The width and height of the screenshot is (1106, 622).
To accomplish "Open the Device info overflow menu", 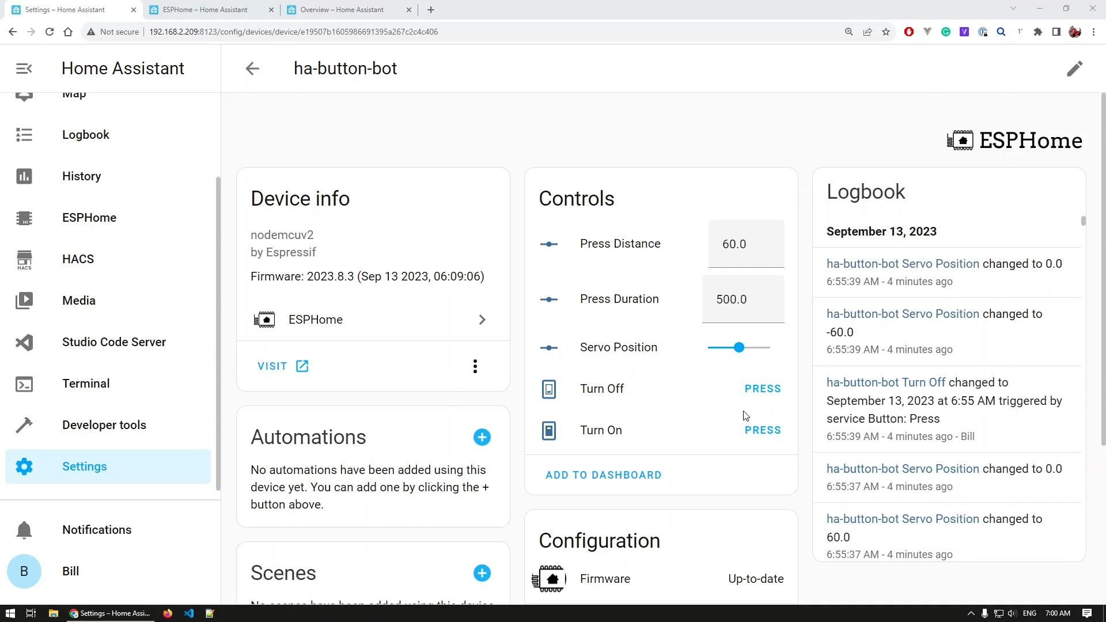I will 475,366.
